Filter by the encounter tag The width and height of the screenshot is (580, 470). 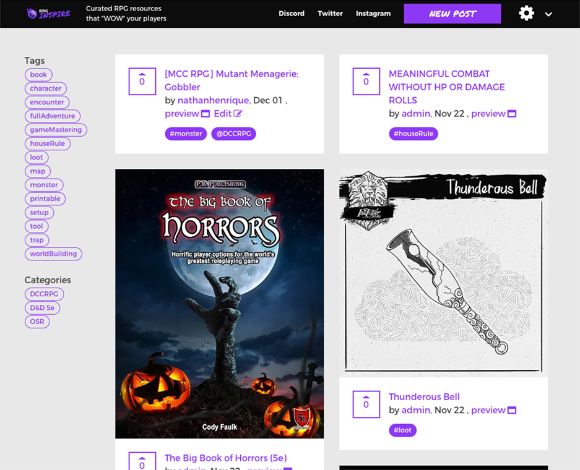[x=47, y=102]
